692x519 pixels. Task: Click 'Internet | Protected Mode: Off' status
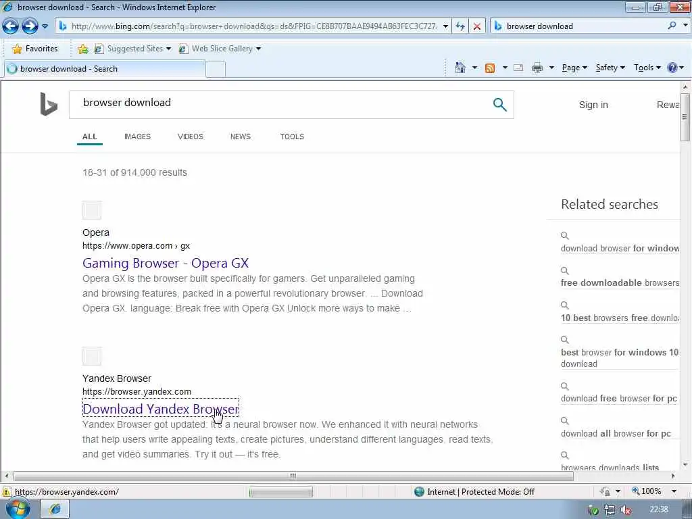pyautogui.click(x=475, y=492)
